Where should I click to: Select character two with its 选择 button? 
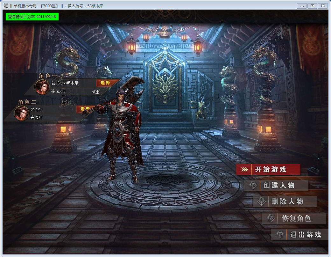point(85,109)
